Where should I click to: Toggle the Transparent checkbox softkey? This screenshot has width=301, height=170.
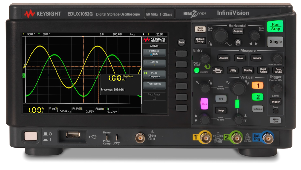(x=154, y=85)
